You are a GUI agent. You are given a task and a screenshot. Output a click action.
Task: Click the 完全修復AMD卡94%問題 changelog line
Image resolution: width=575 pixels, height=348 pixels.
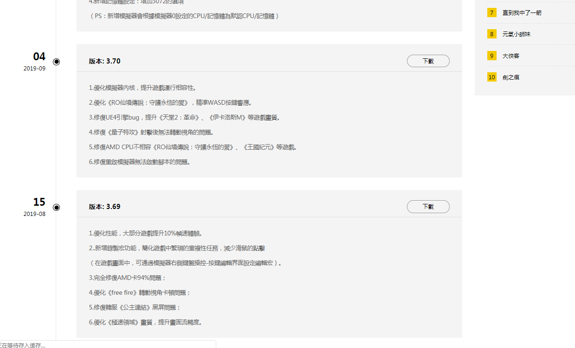127,278
